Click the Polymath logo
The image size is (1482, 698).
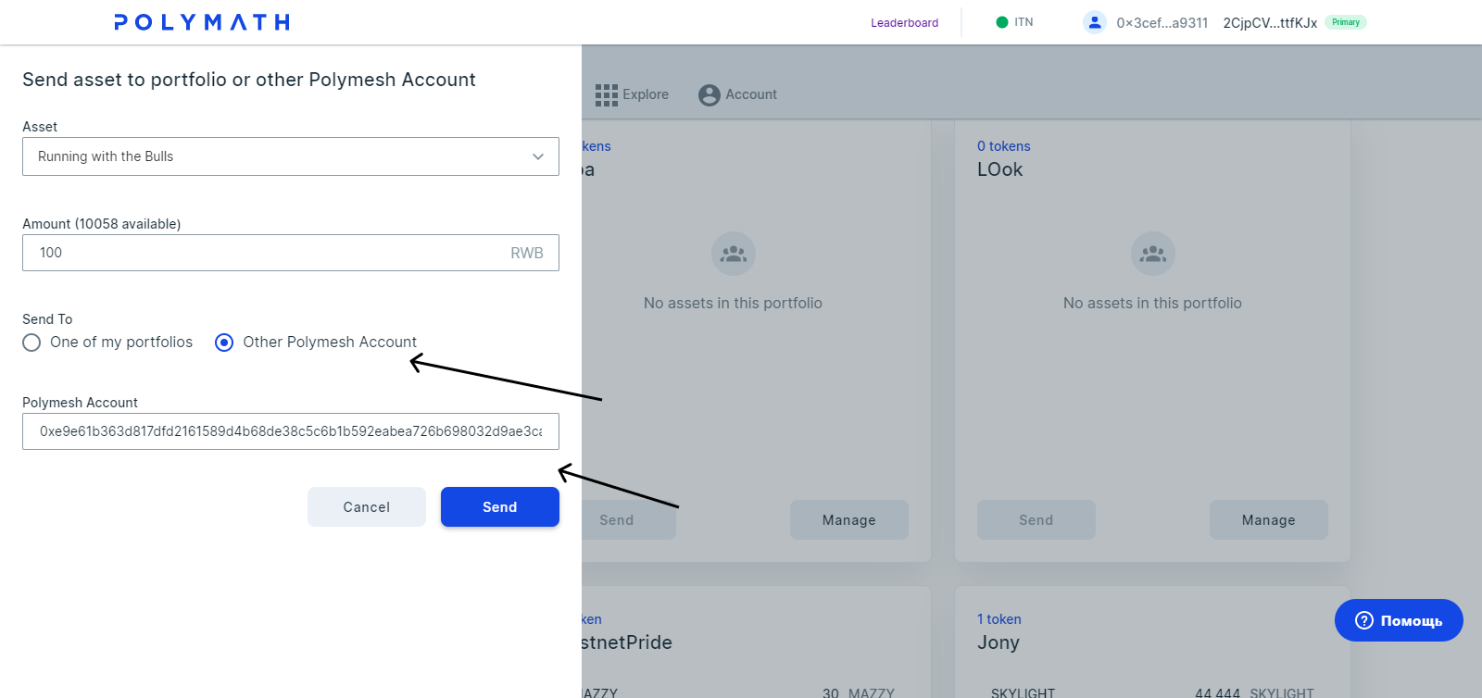click(x=202, y=22)
